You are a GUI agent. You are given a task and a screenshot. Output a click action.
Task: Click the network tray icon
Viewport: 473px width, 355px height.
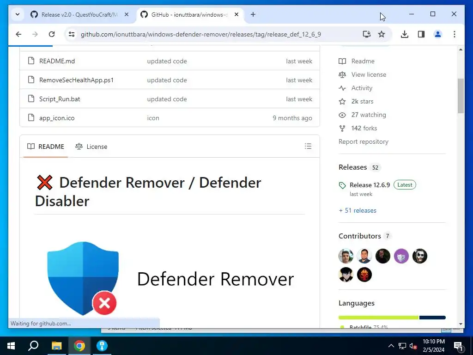(402, 346)
